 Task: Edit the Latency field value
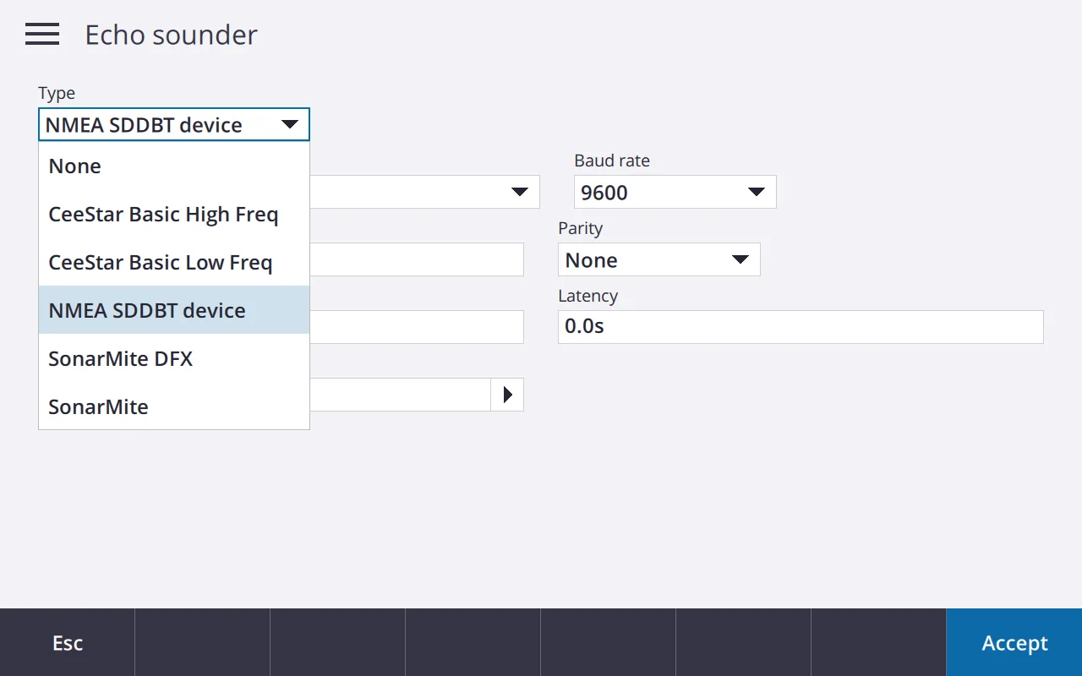pyautogui.click(x=801, y=327)
